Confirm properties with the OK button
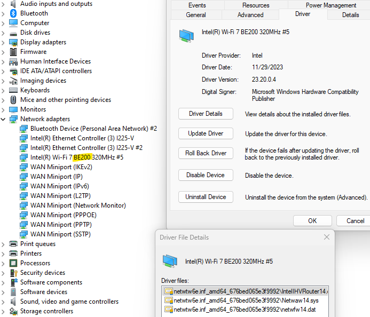The image size is (370, 317). point(312,221)
